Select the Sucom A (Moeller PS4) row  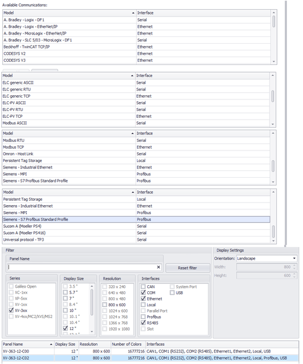point(136,226)
